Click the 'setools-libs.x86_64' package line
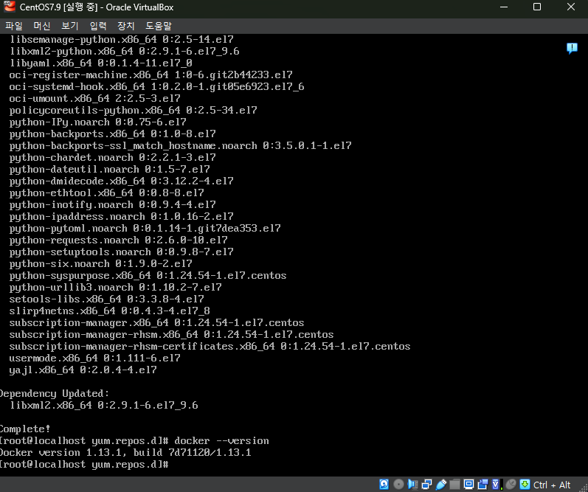Viewport: 588px width, 492px height. pos(106,299)
